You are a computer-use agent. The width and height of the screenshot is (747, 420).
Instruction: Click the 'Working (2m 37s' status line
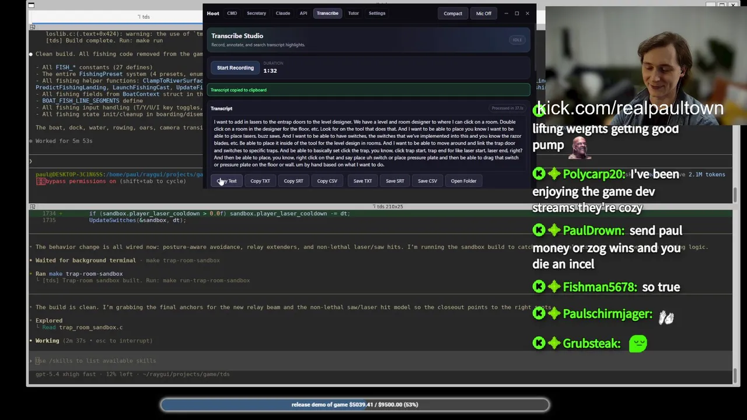(90, 341)
